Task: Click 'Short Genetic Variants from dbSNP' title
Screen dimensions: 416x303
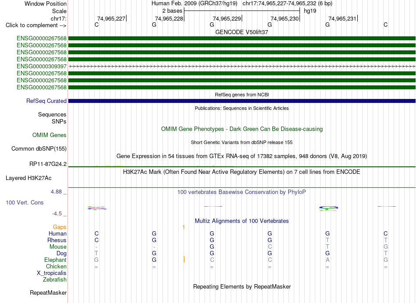Action: pos(242,142)
